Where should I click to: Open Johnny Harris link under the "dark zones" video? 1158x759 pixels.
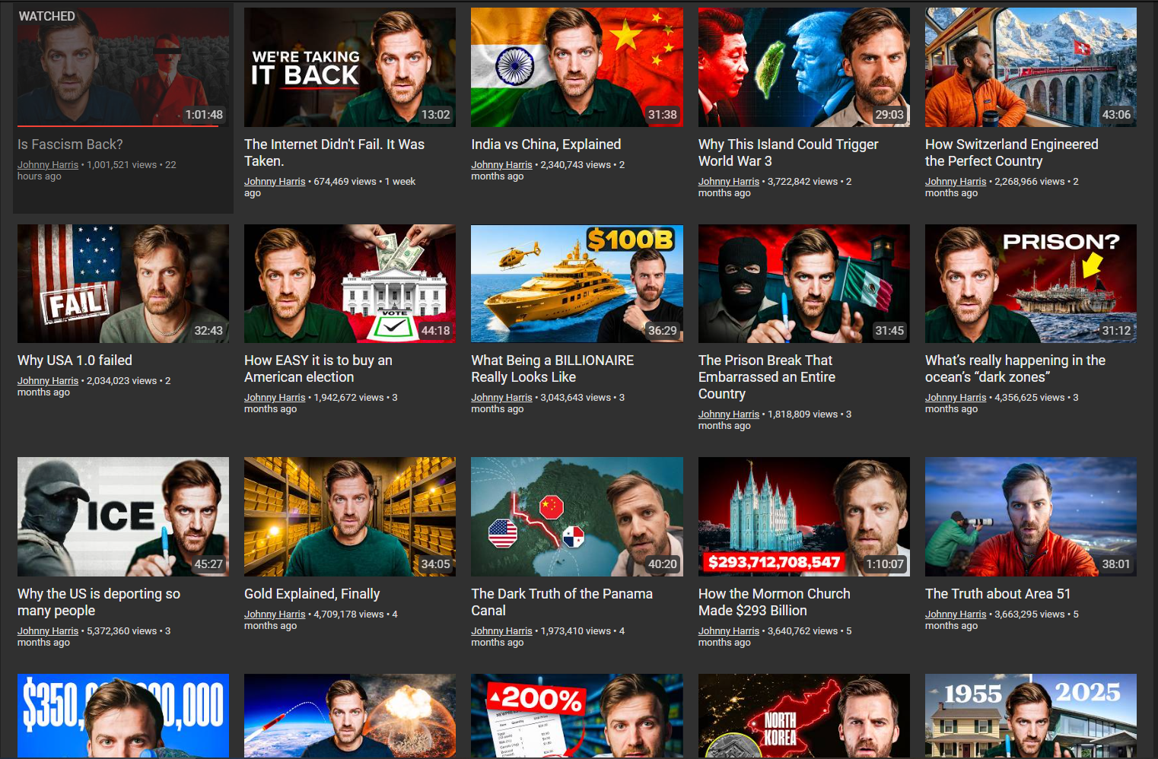coord(956,398)
